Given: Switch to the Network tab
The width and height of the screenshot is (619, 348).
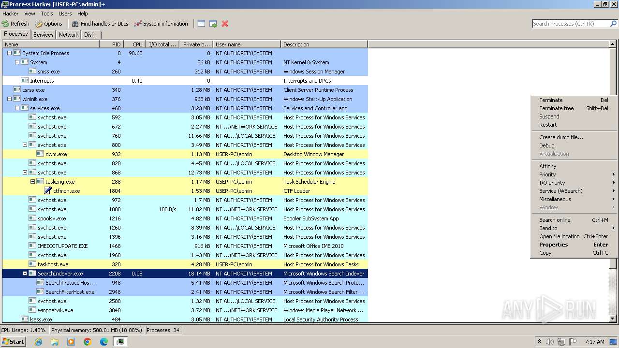Looking at the screenshot, I should (69, 35).
